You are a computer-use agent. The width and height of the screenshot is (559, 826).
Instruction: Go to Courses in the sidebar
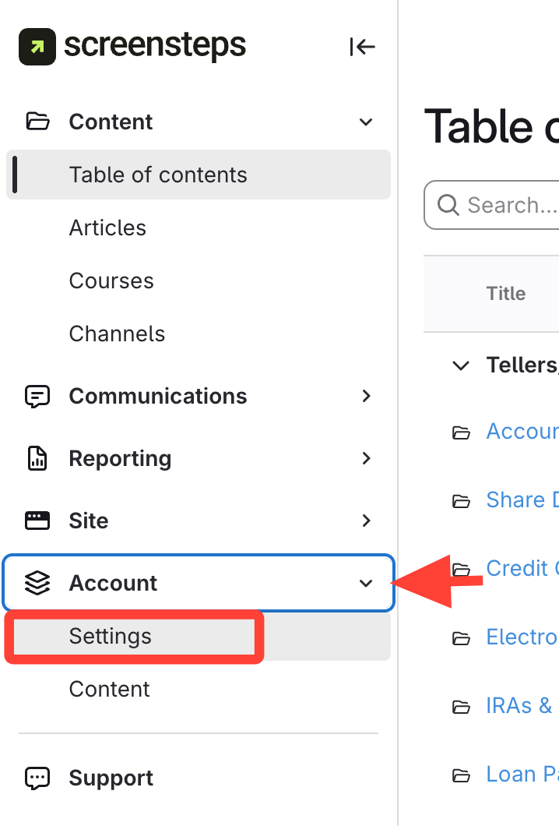coord(111,281)
